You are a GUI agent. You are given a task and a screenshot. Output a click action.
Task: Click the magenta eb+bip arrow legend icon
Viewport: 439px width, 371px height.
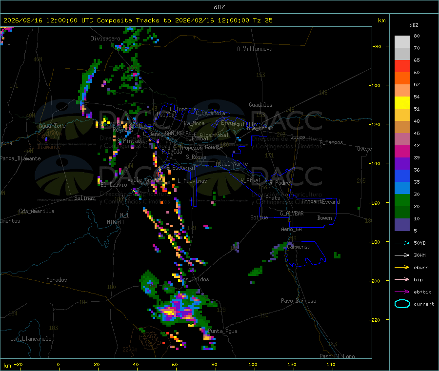click(402, 292)
